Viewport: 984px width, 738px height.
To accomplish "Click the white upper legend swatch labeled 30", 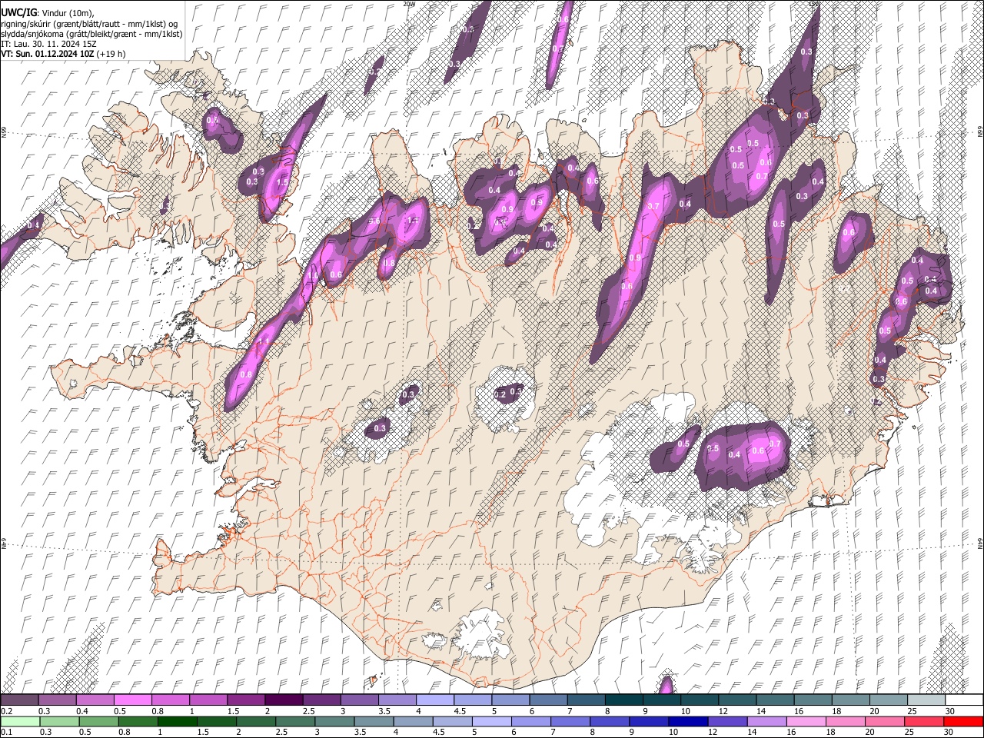I will coord(963,700).
